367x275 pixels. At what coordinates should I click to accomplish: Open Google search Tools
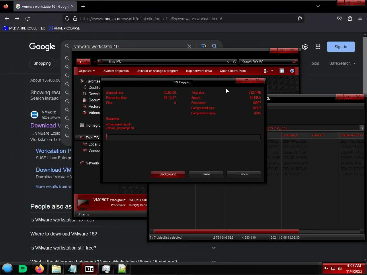(314, 63)
